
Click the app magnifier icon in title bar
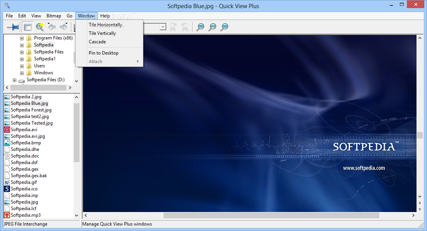7,5
